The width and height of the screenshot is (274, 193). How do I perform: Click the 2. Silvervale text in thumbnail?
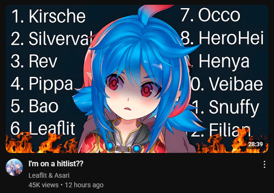52,39
